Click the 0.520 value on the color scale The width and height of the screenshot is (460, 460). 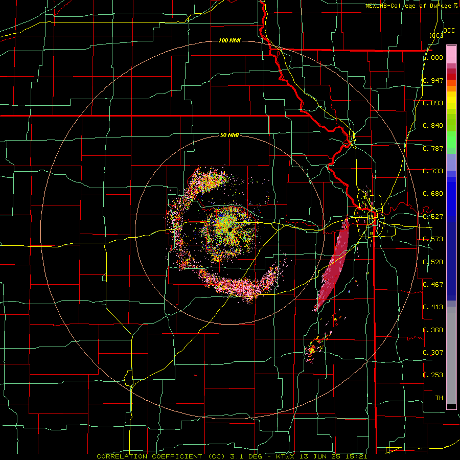[x=433, y=262]
